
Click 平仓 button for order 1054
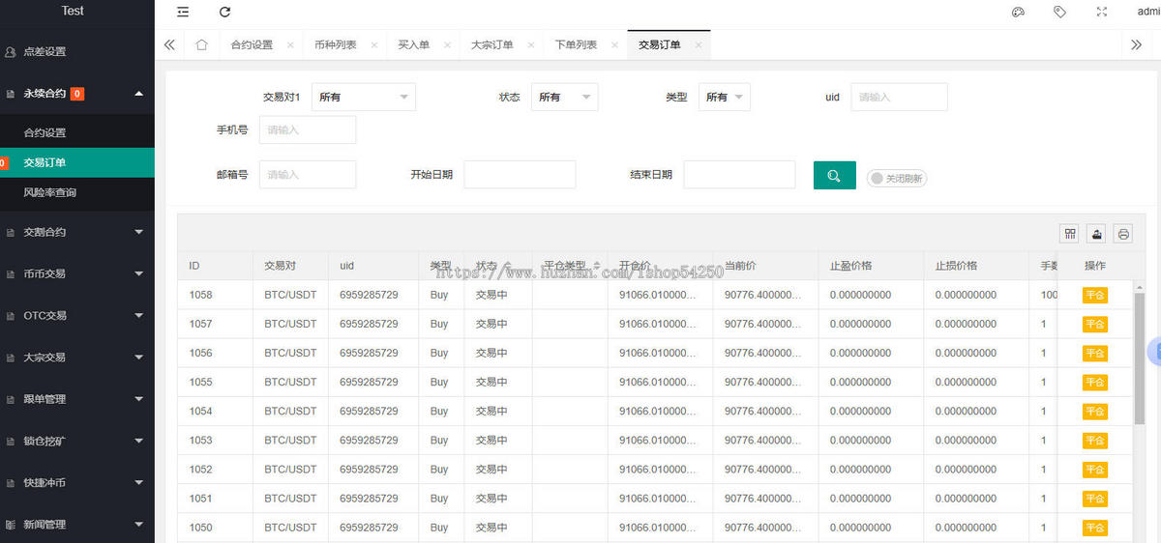pos(1095,412)
